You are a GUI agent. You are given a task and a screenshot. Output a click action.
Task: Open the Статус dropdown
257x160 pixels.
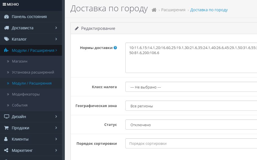point(191,125)
